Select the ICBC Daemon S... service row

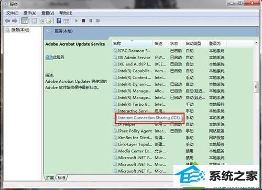(169, 51)
